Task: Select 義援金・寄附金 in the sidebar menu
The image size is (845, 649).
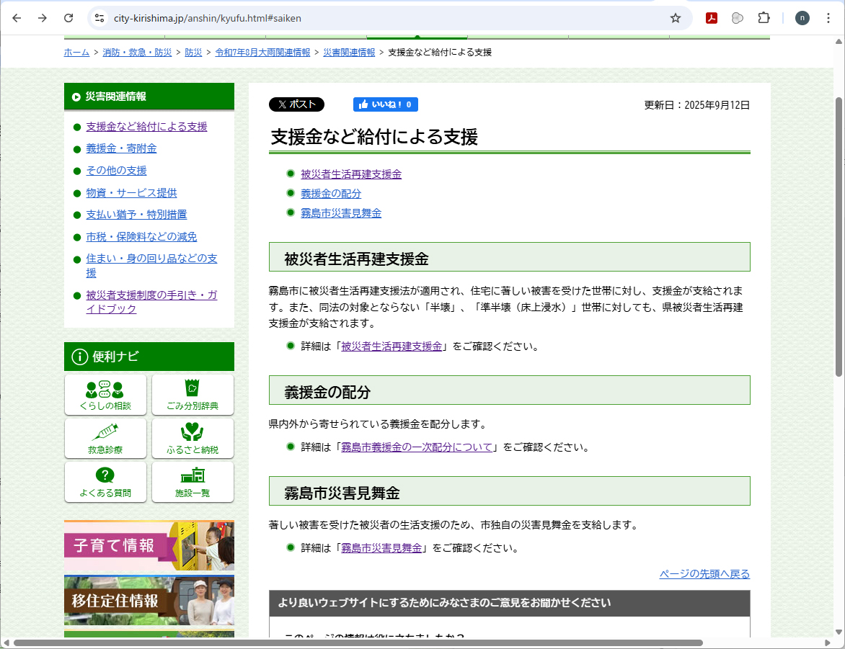Action: pos(121,148)
